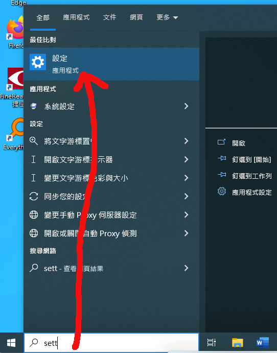The height and width of the screenshot is (353, 277).
Task: Select the 應用程式設定 gear option
Action: (245, 192)
